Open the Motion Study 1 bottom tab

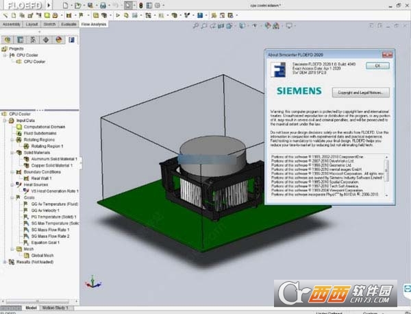tap(55, 308)
